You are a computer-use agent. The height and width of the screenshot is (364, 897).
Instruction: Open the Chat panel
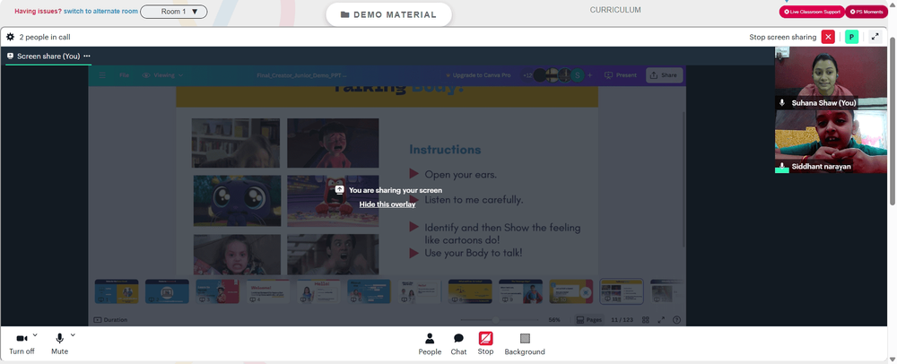(x=458, y=344)
